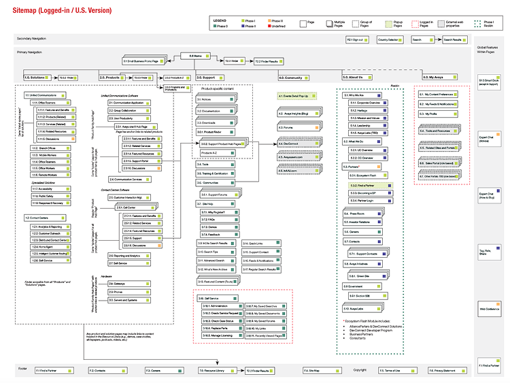The width and height of the screenshot is (510, 383).
Task: Click the Undefined red legend swatch
Action: point(269,26)
